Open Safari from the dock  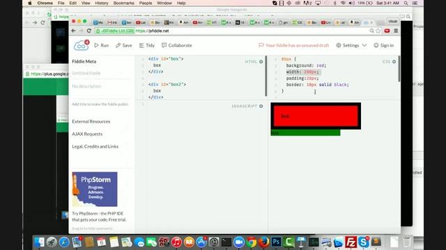[x=64, y=242]
